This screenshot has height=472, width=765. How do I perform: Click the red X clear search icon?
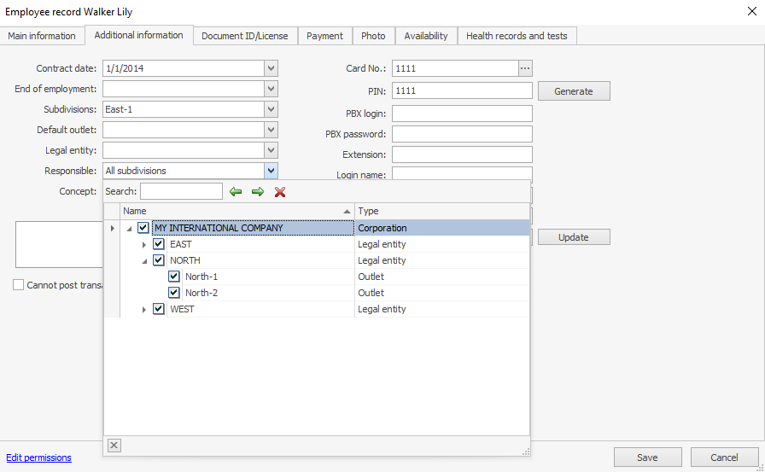click(x=280, y=192)
